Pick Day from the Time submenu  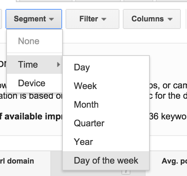(x=106, y=67)
